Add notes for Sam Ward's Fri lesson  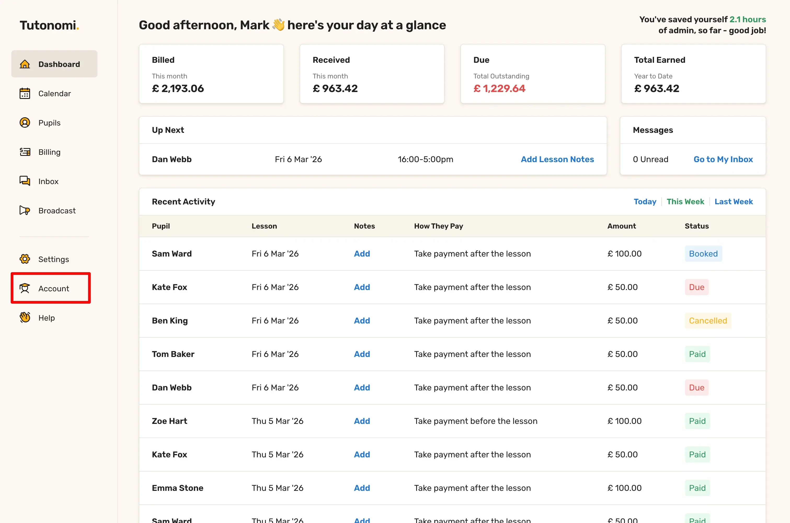pos(362,254)
